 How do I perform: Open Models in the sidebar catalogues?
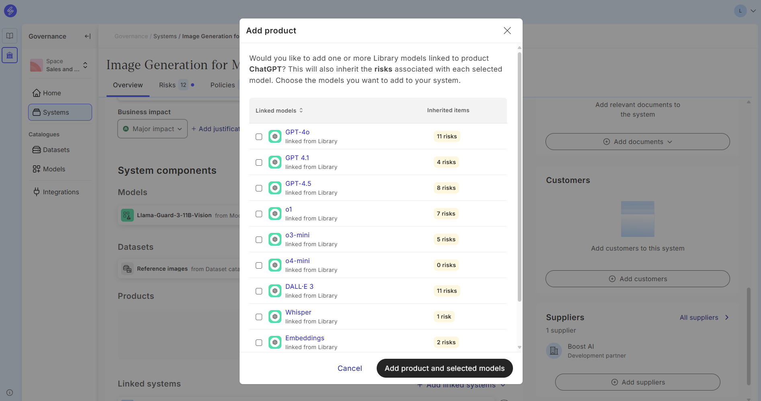(x=54, y=169)
